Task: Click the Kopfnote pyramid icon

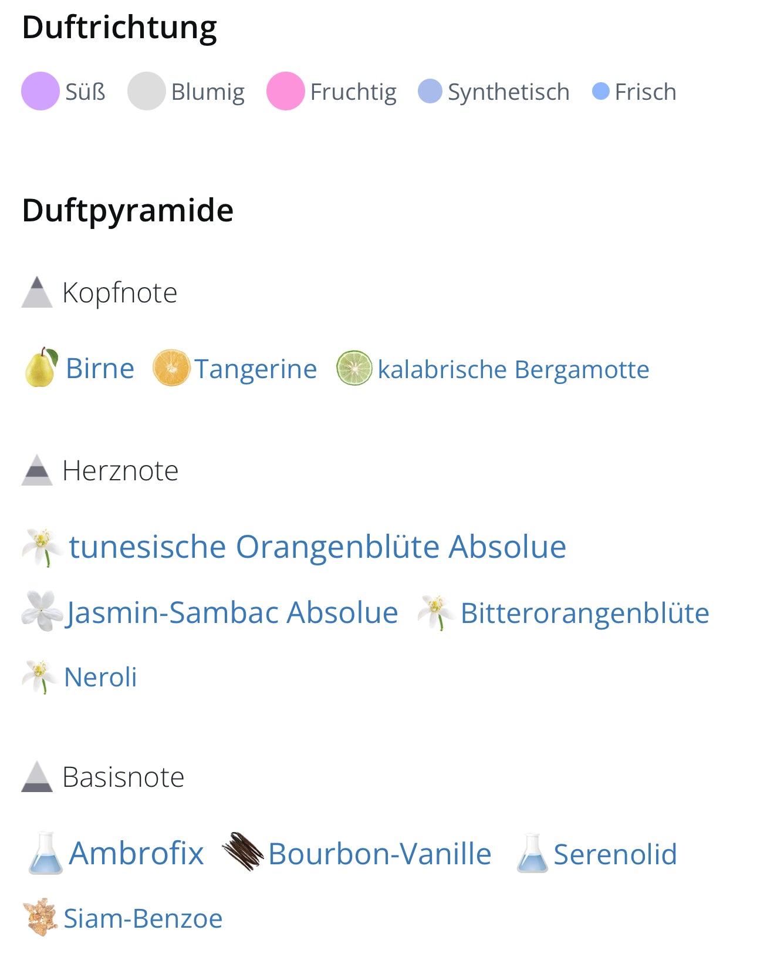Action: coord(37,292)
